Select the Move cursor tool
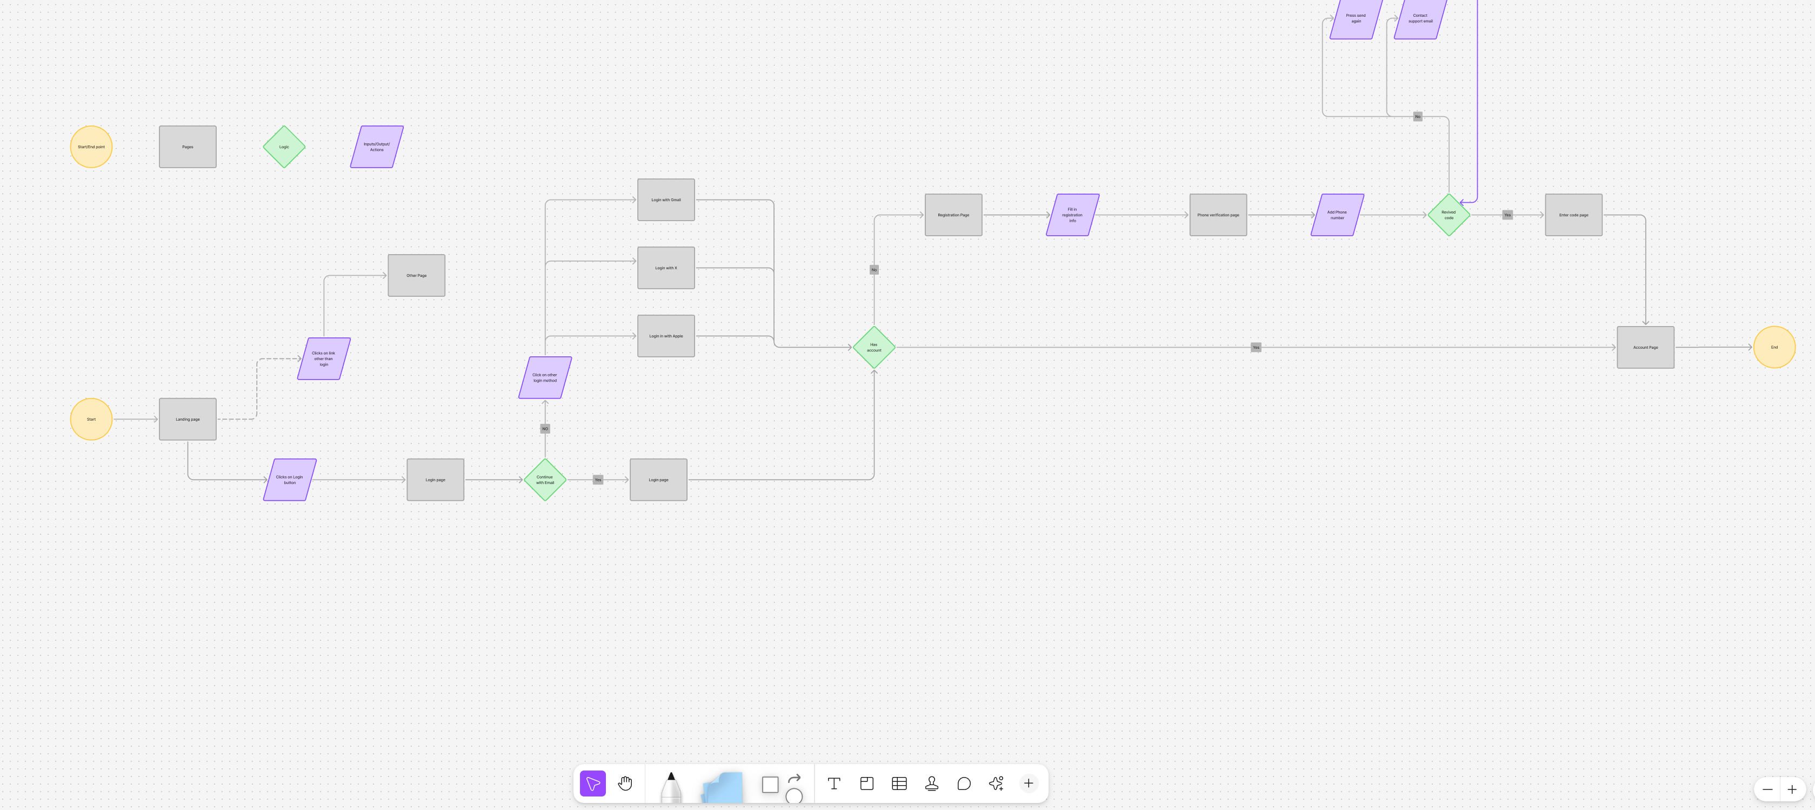This screenshot has height=810, width=1815. click(x=592, y=783)
